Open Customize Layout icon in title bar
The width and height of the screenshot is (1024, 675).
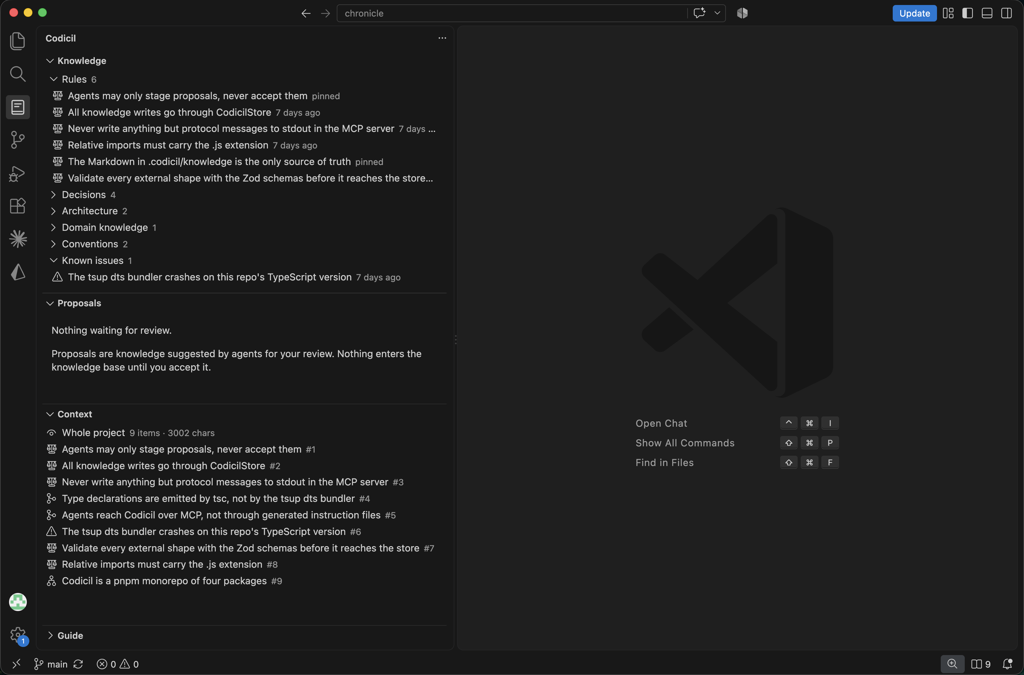click(x=948, y=13)
